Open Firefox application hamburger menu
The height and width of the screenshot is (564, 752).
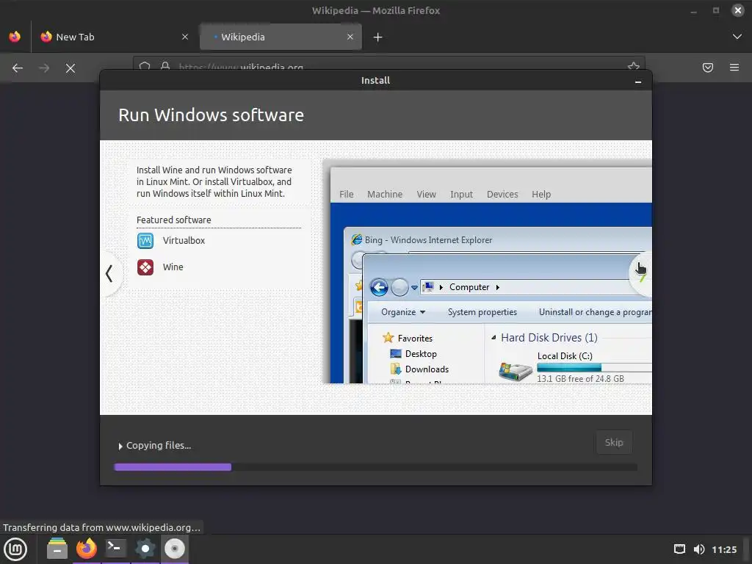pos(734,68)
